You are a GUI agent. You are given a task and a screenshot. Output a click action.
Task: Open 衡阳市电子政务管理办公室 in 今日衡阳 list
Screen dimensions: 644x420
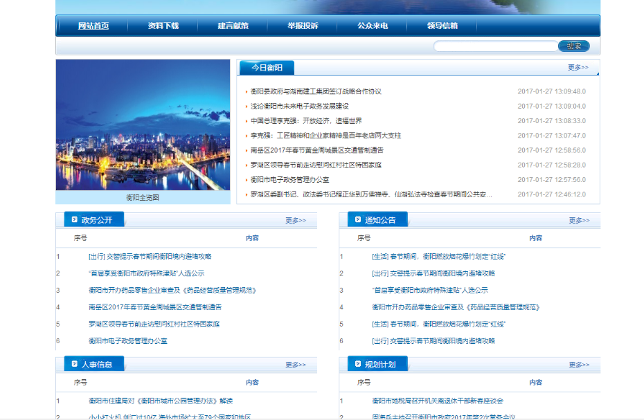pos(290,180)
